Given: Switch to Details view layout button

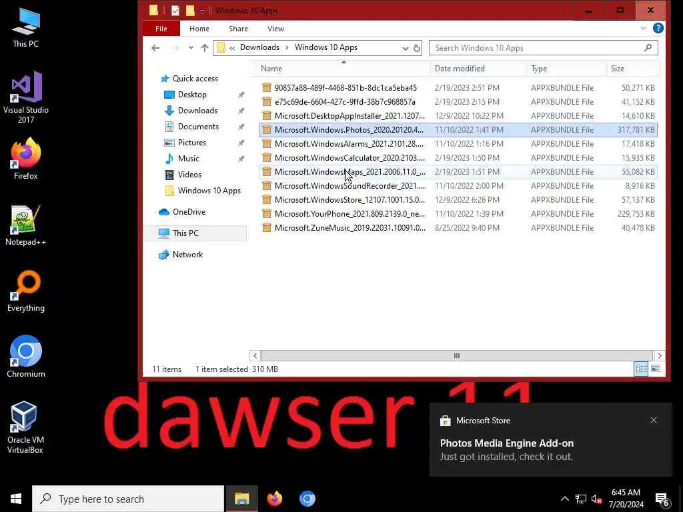Looking at the screenshot, I should coord(641,369).
